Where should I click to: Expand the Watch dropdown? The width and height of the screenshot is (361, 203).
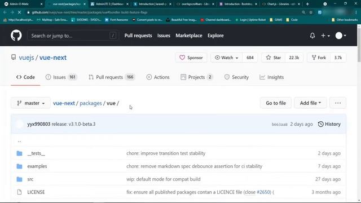click(x=226, y=58)
